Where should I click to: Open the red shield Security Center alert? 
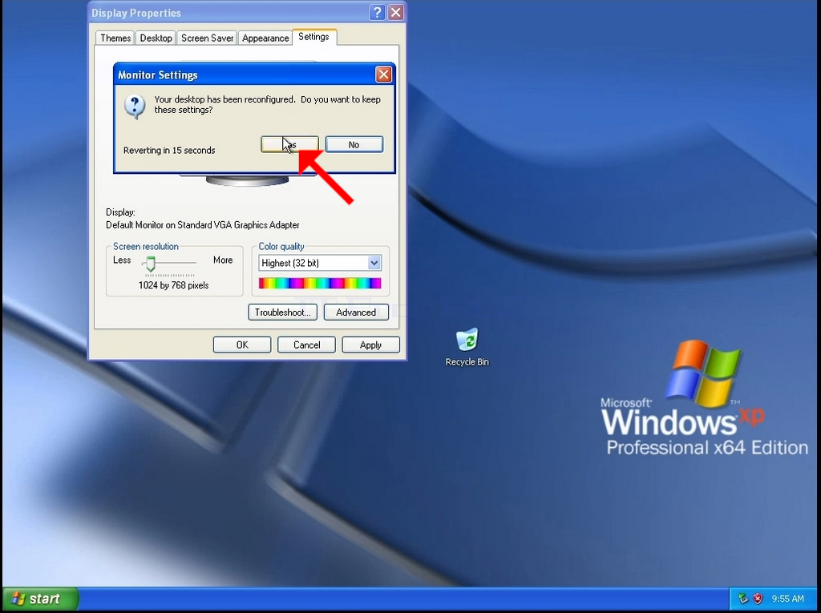coord(758,599)
